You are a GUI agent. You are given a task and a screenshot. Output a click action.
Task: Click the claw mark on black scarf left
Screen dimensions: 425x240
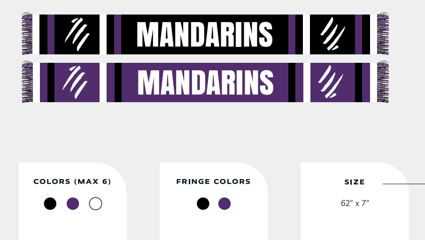coord(77,34)
